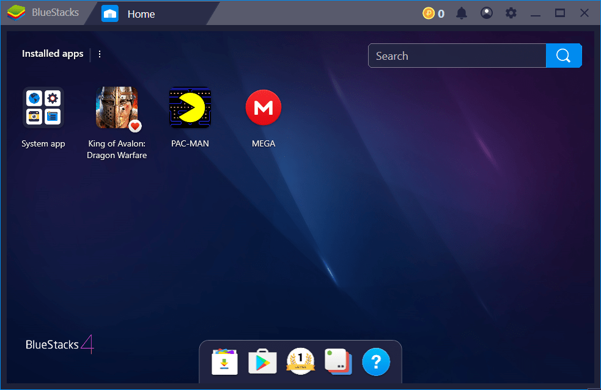This screenshot has width=601, height=390.
Task: Open the Help question mark icon
Action: pyautogui.click(x=376, y=362)
